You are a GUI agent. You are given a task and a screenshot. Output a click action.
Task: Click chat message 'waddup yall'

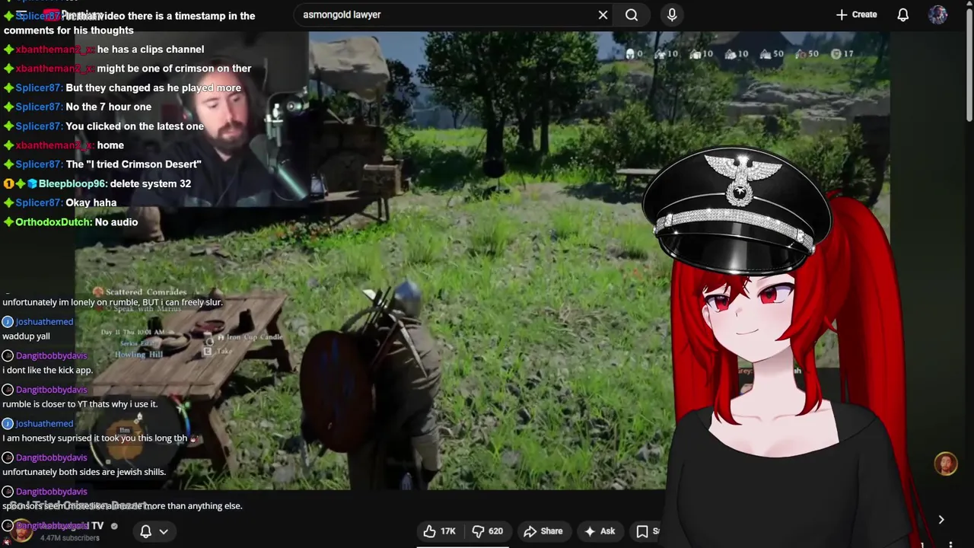tap(26, 336)
